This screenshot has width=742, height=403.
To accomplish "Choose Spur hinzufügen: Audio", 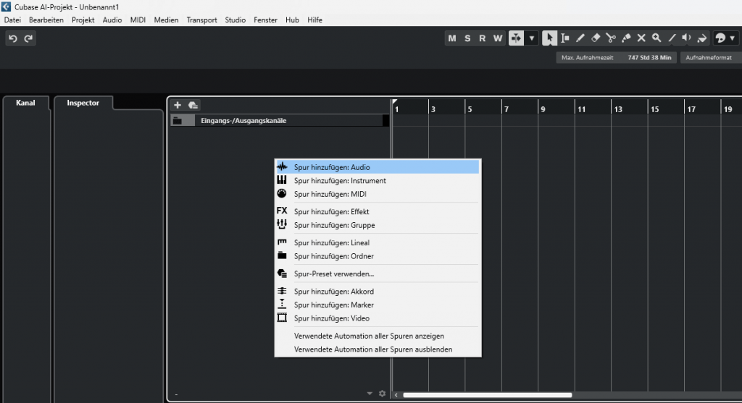I will click(378, 167).
